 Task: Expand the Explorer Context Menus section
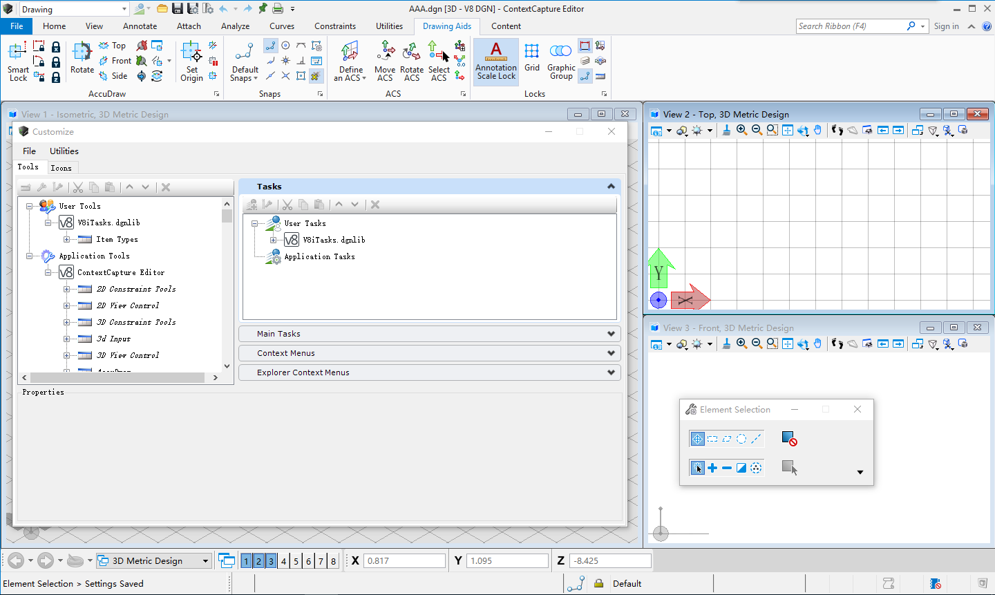click(429, 372)
